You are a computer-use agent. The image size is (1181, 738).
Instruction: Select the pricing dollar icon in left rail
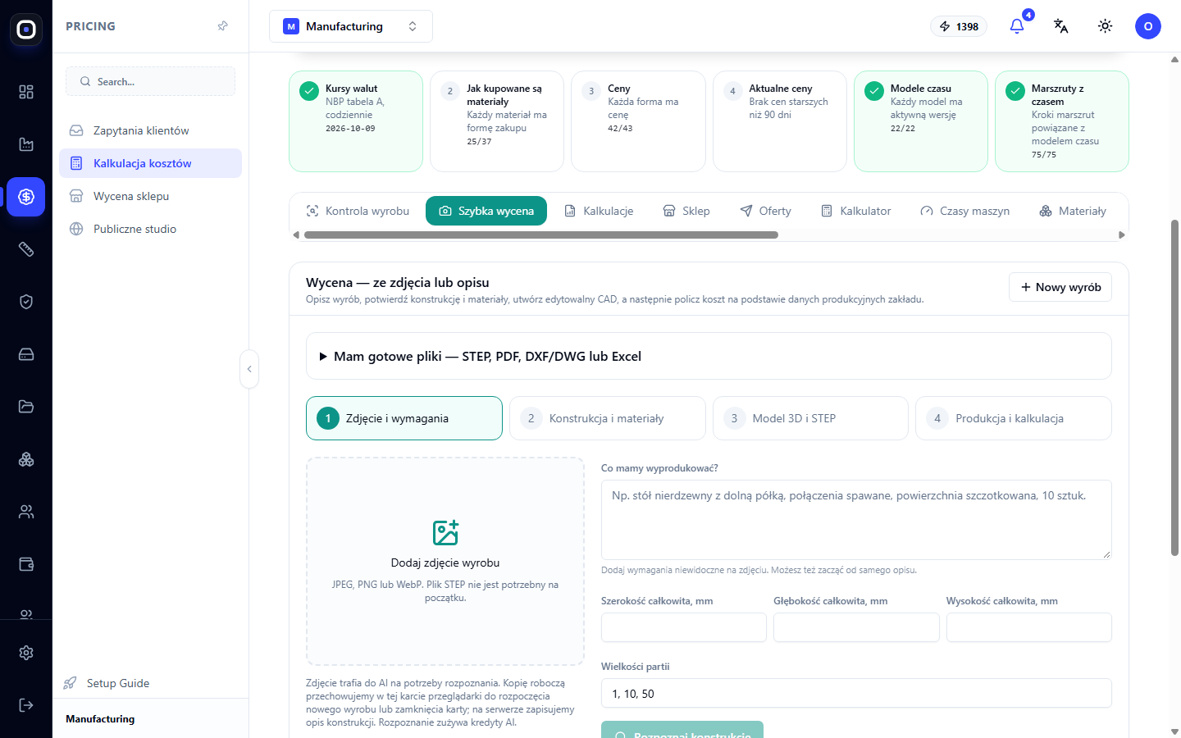(x=26, y=197)
